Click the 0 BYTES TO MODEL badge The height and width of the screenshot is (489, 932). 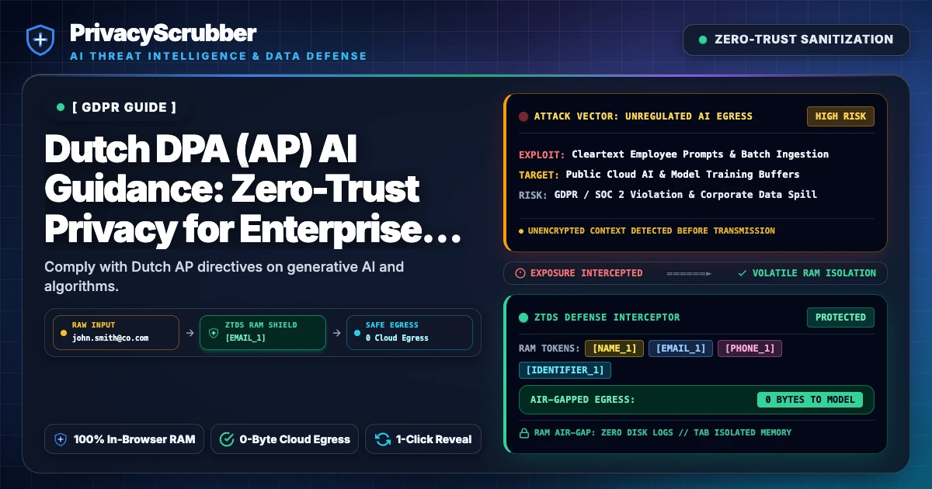pyautogui.click(x=810, y=400)
